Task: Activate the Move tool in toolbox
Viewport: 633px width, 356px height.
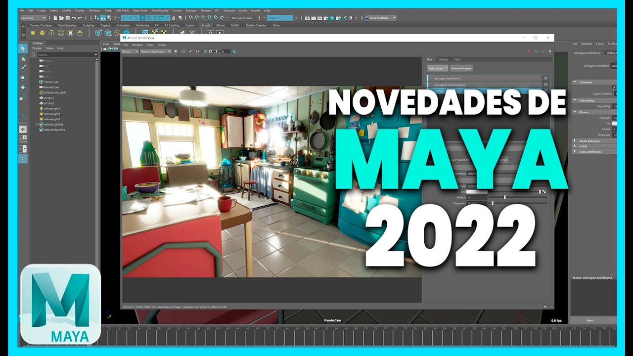Action: point(23,78)
